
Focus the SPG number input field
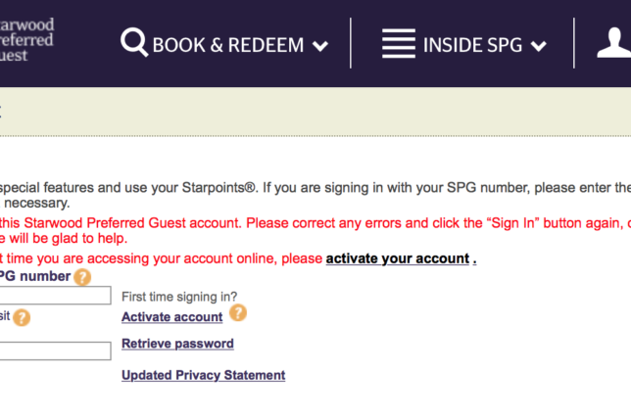pyautogui.click(x=55, y=296)
